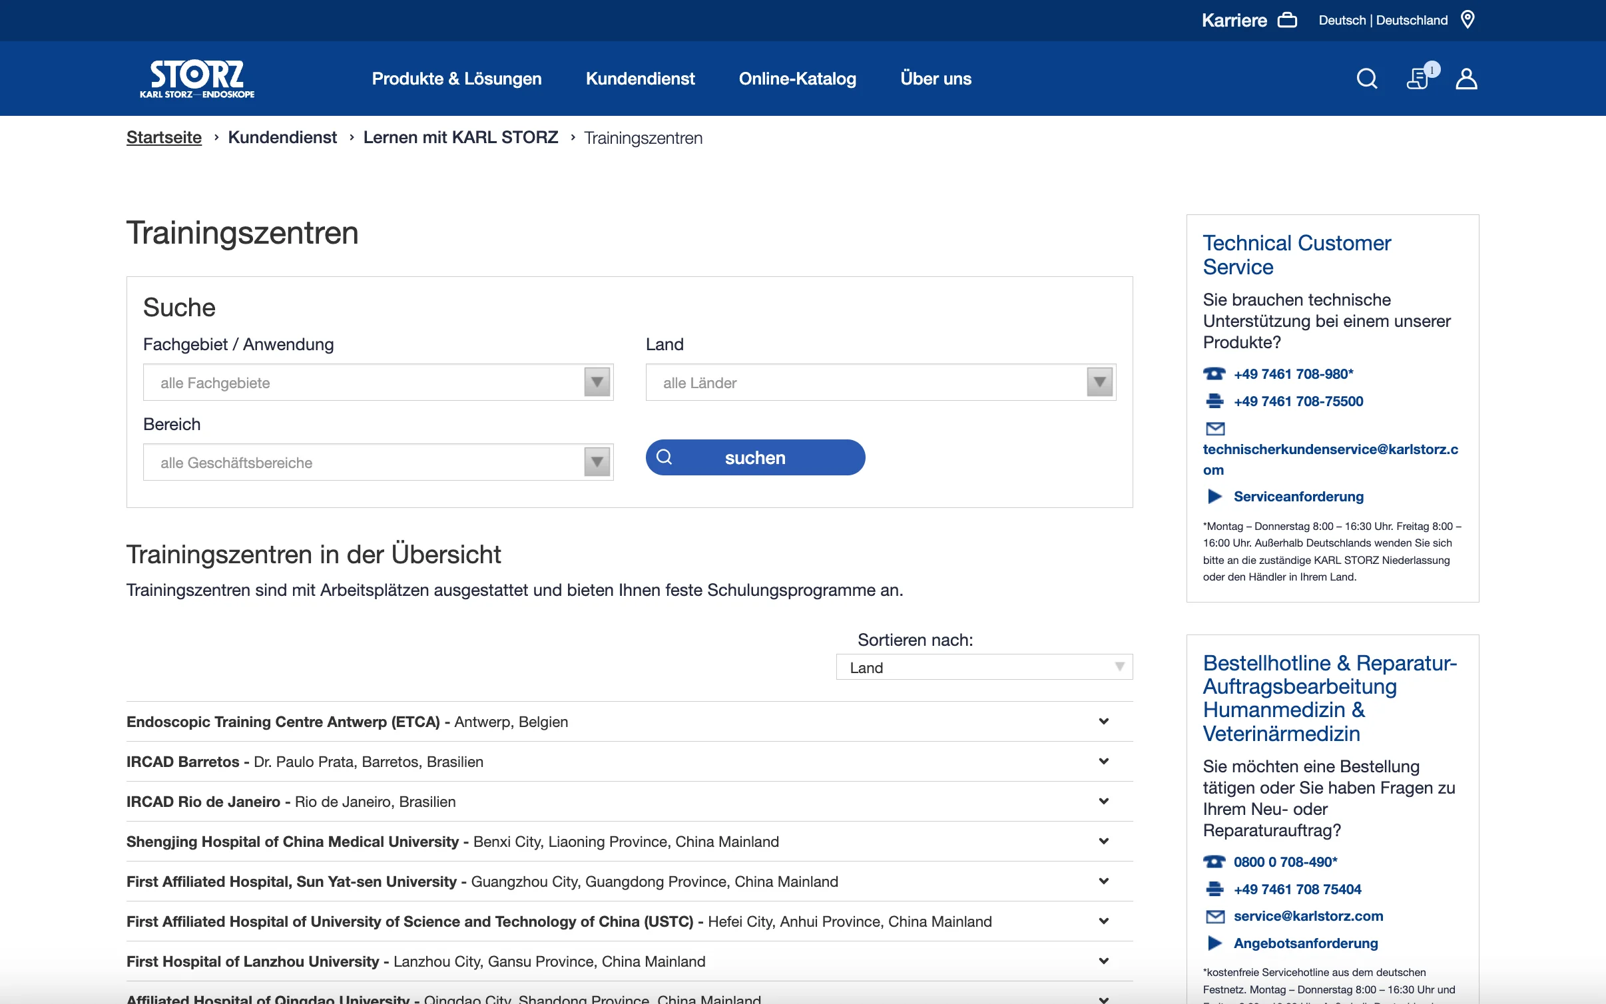This screenshot has width=1606, height=1004.
Task: Open the Fachgebiet 'alle Fachgebiete' dropdown
Action: coord(378,382)
